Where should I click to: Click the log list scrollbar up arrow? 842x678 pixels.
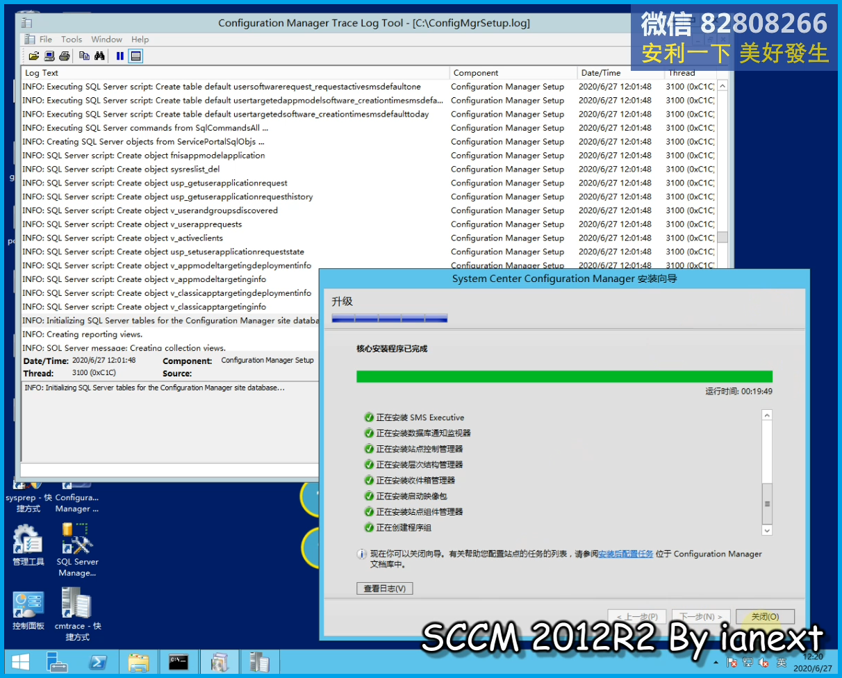point(723,86)
